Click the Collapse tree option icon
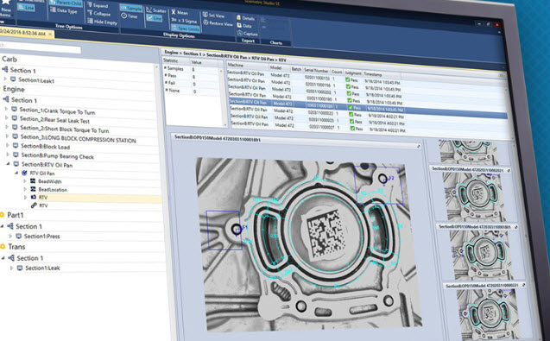This screenshot has width=550, height=341. 90,13
